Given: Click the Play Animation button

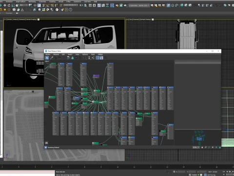Looking at the screenshot, I should 230,172.
